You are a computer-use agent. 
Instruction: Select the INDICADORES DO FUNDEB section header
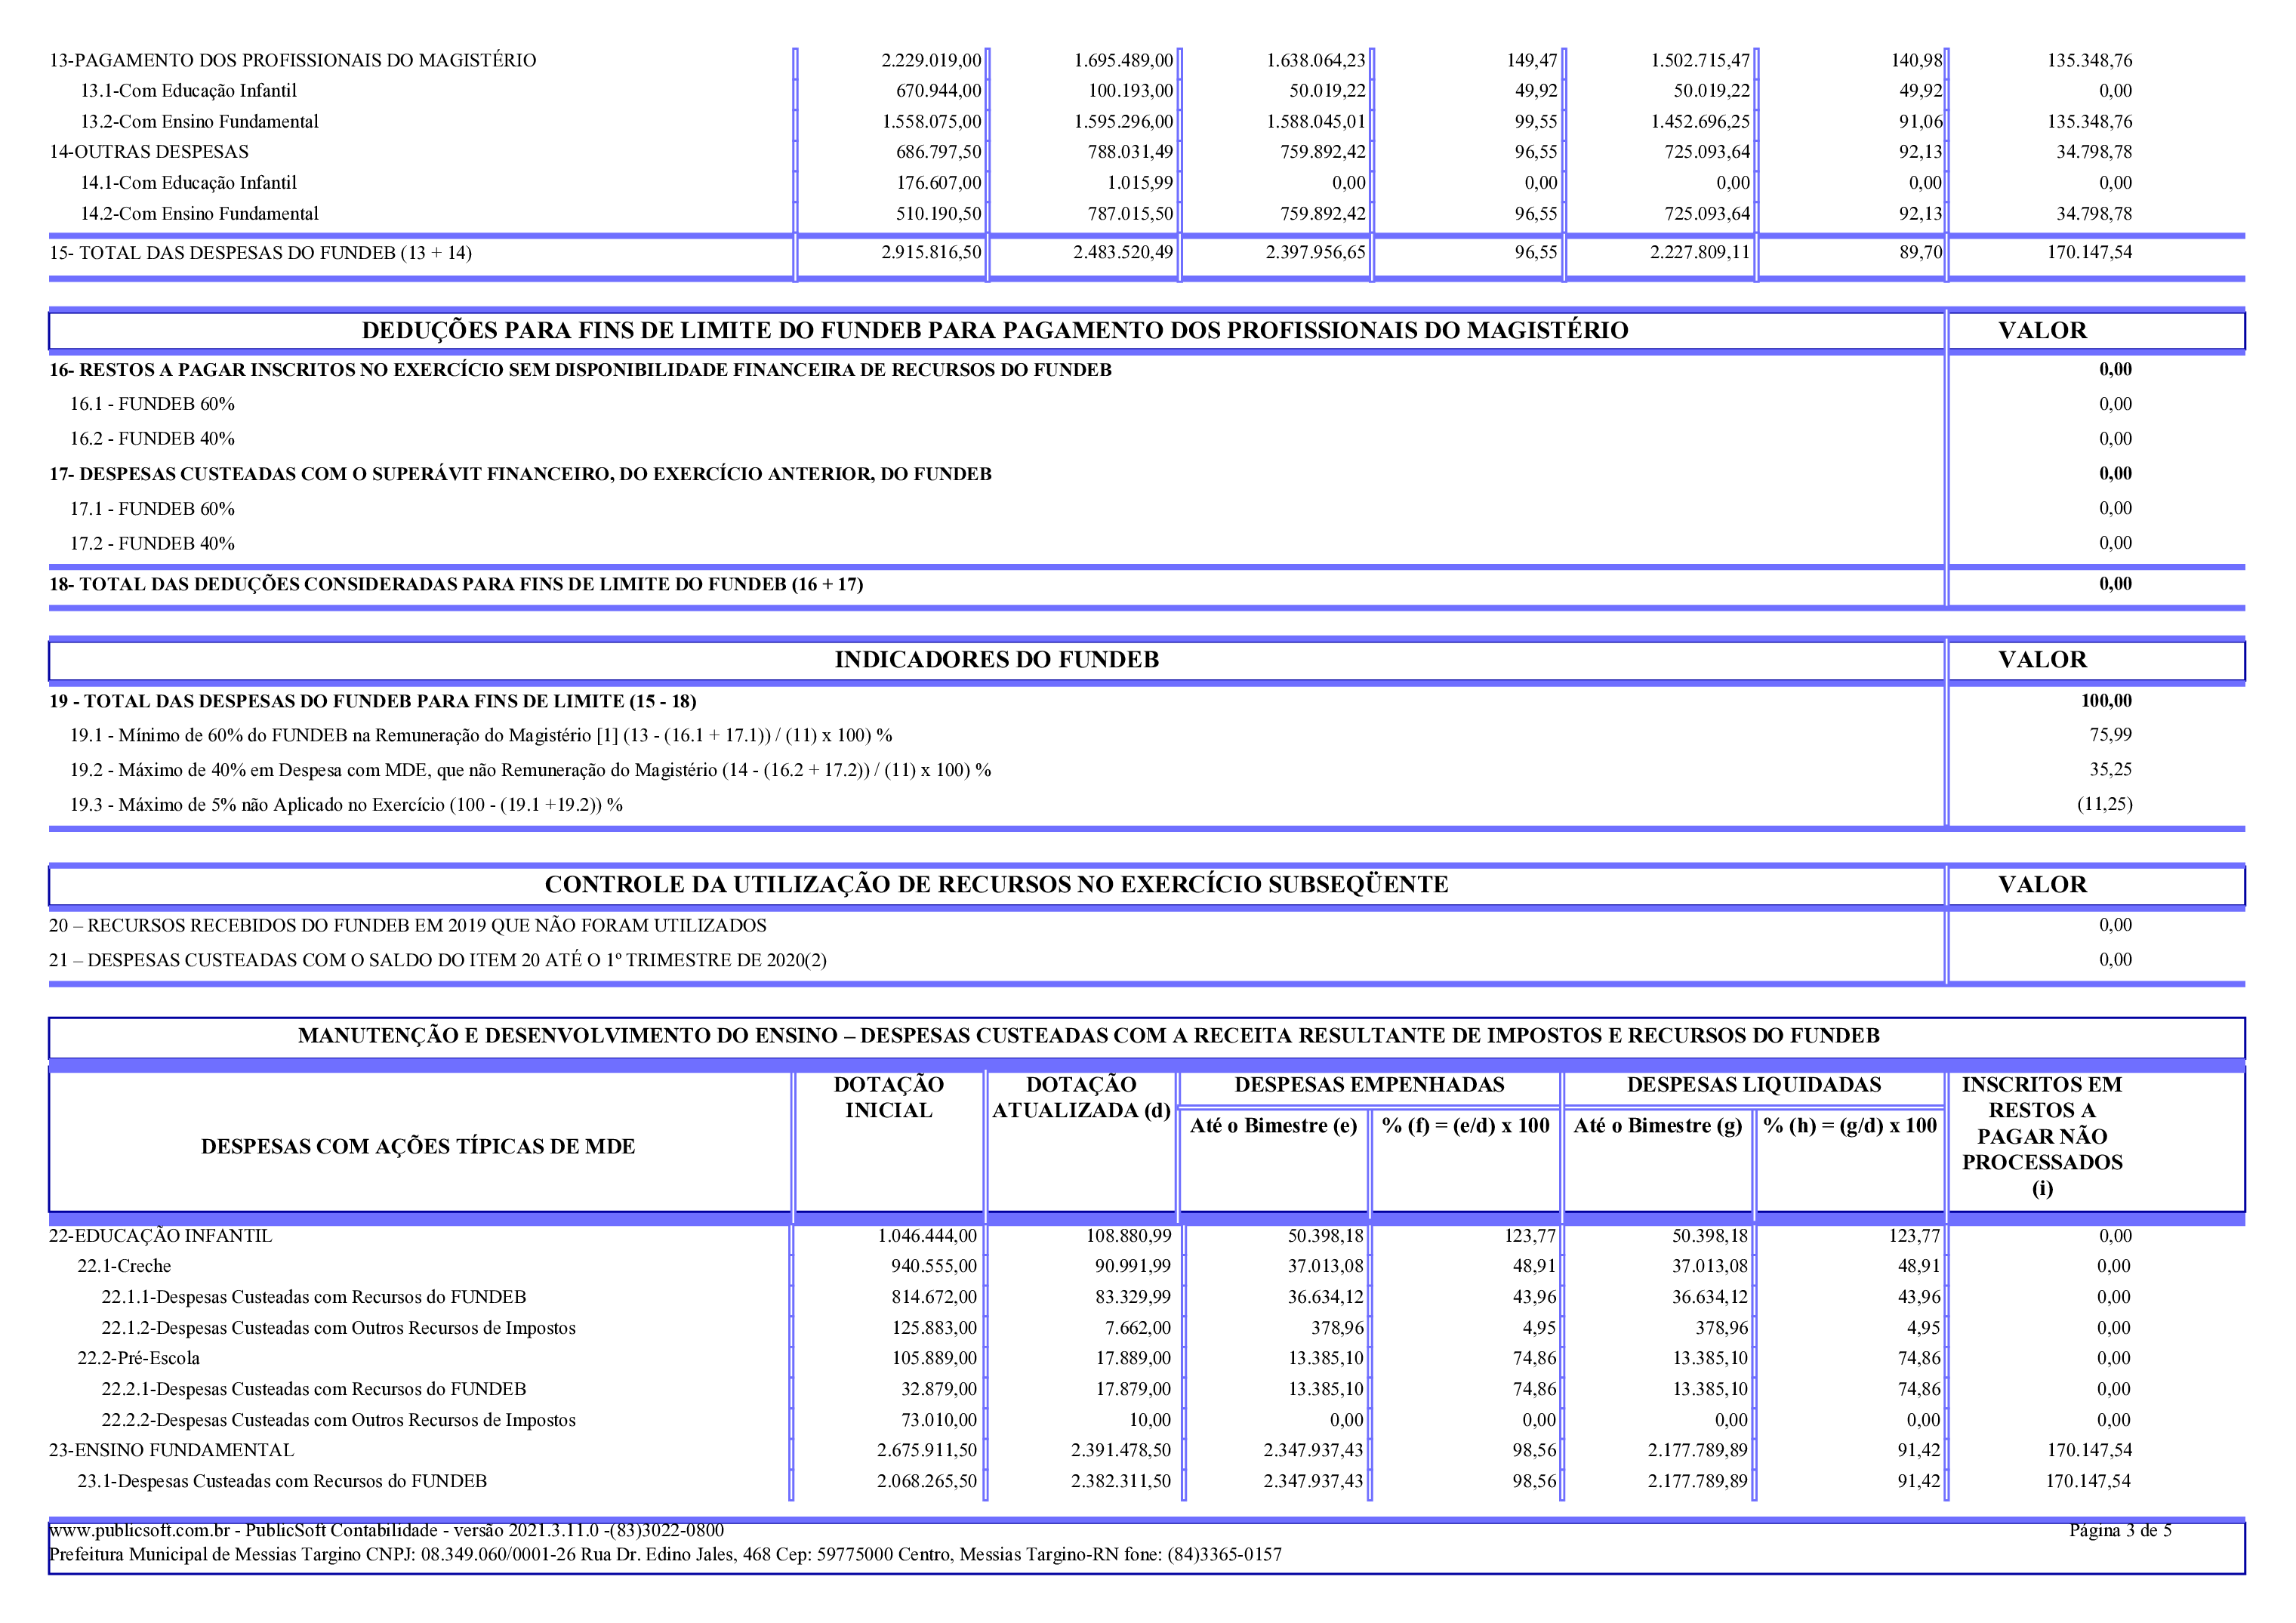pos(996,660)
